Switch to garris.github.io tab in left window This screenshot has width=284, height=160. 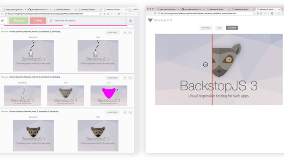point(15,9)
